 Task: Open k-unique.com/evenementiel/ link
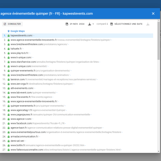pyautogui.click(x=29, y=66)
